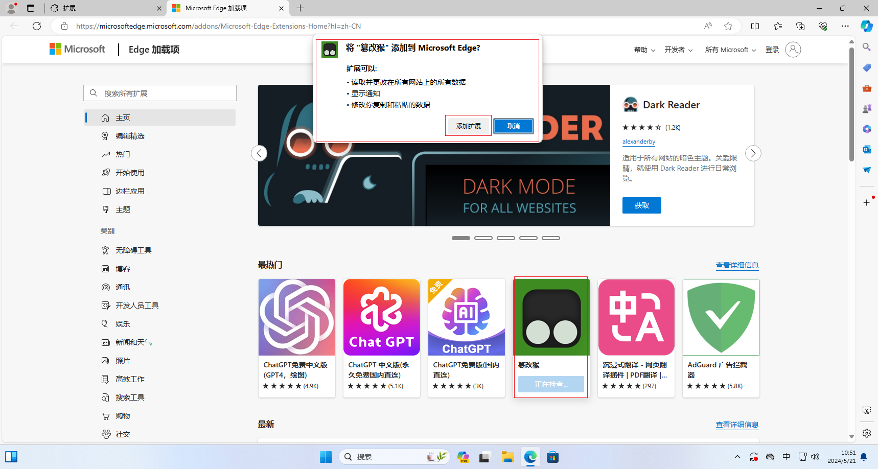
Task: Open the 通讯 category
Action: pyautogui.click(x=160, y=287)
